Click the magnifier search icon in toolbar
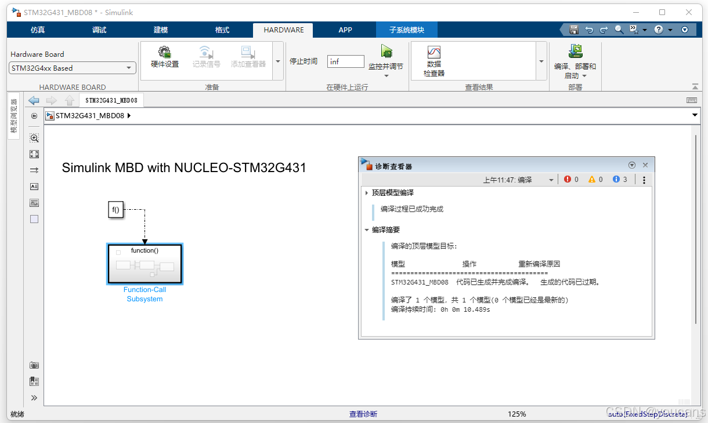Screen dimensions: 708x423 coord(619,30)
